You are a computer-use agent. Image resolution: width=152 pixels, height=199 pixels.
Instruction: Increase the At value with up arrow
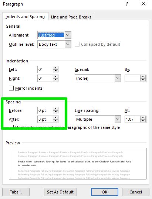click(143, 118)
